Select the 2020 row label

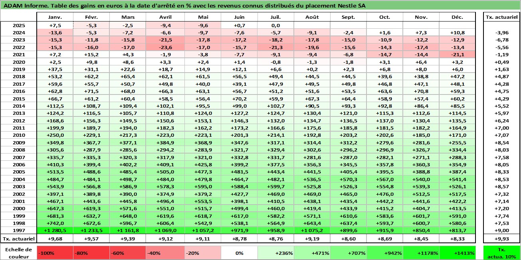click(18, 62)
